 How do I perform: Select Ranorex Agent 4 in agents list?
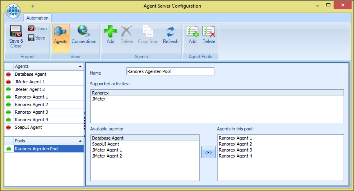48,120
